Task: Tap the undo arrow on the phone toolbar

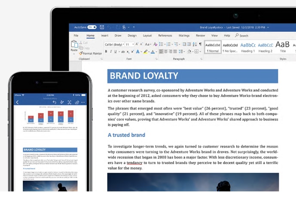Action: (x=55, y=102)
